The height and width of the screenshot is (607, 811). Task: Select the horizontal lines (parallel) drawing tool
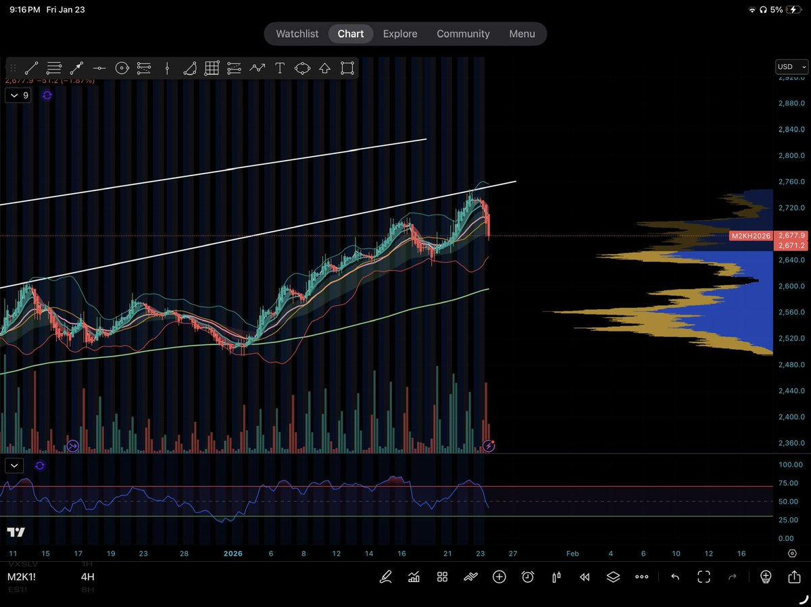pos(54,68)
